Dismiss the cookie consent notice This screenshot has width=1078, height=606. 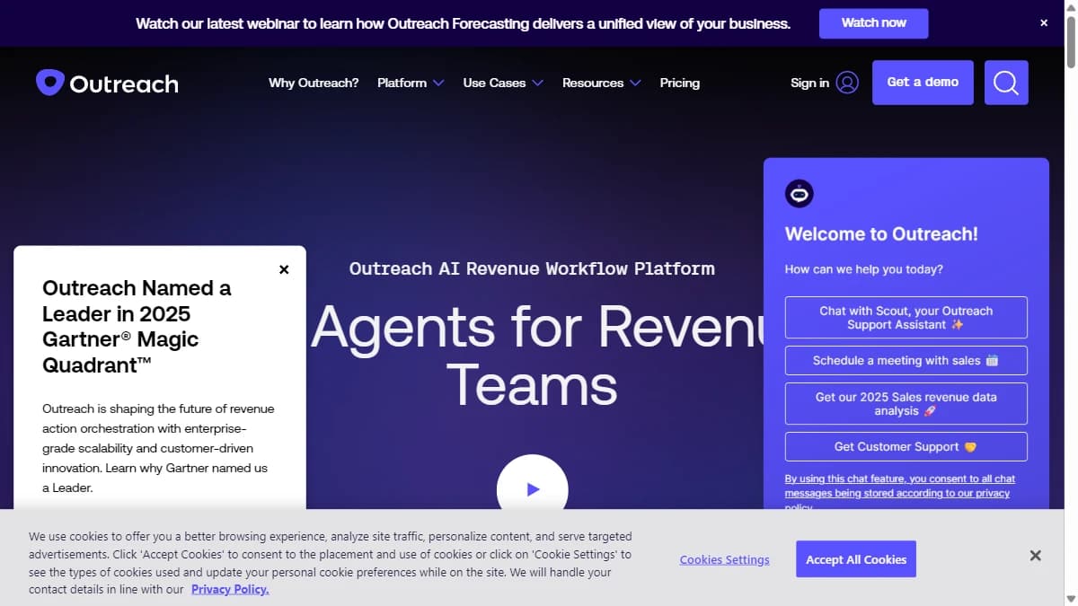pyautogui.click(x=1035, y=555)
